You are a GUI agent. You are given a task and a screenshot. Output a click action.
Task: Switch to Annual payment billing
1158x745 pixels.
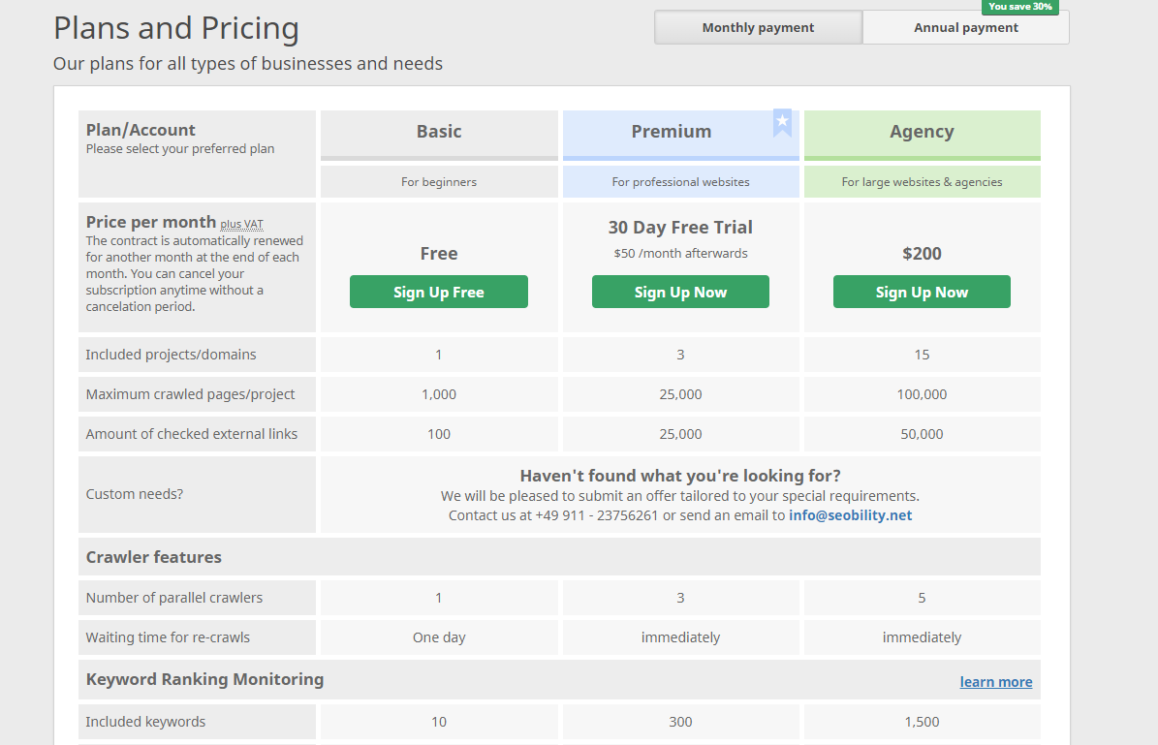pos(965,28)
